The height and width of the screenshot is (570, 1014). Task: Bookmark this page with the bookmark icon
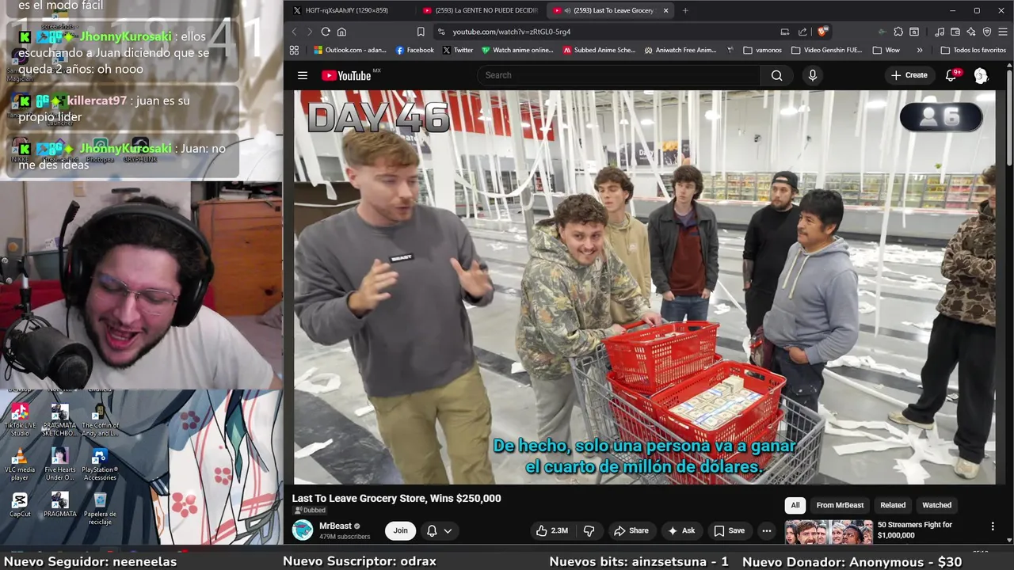(x=421, y=32)
